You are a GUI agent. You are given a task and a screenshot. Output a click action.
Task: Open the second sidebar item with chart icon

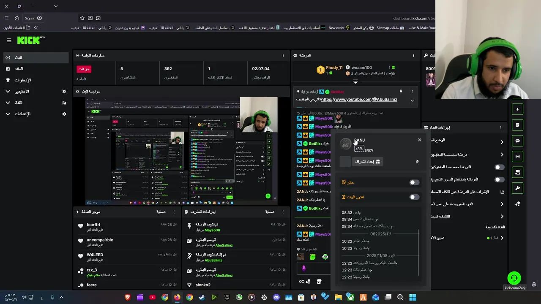36,69
